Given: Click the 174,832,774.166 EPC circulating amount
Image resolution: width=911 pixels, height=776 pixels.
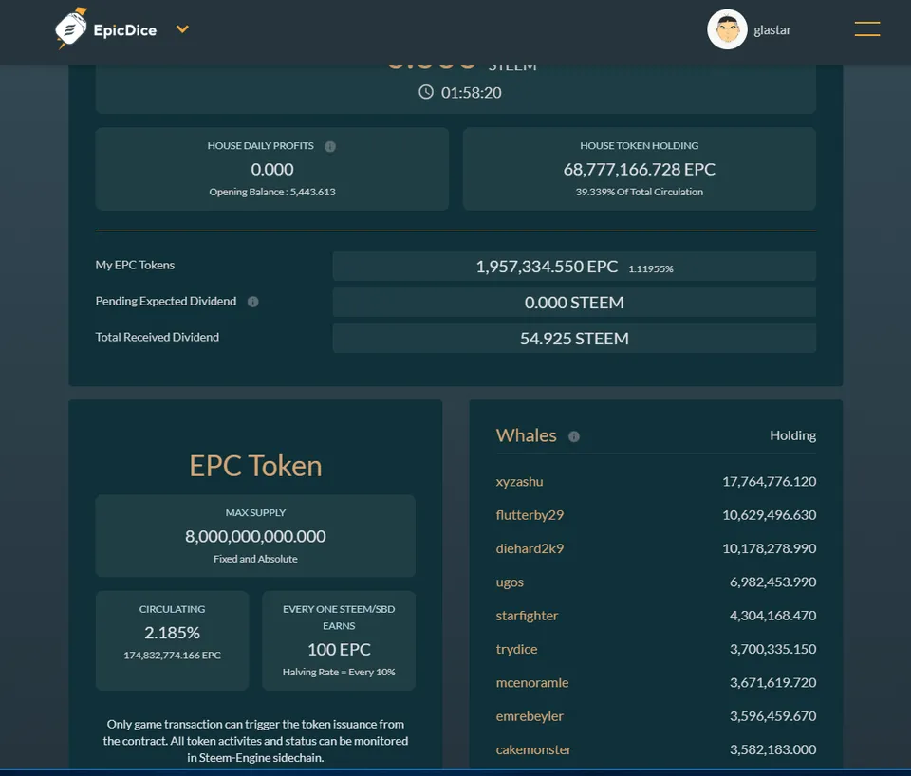Looking at the screenshot, I should tap(172, 656).
